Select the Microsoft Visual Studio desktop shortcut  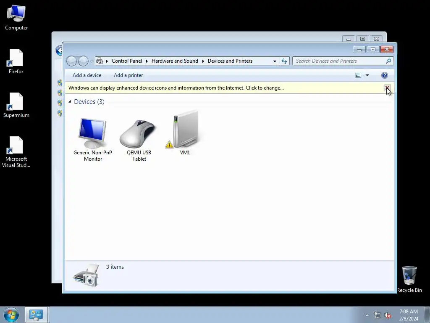(16, 152)
